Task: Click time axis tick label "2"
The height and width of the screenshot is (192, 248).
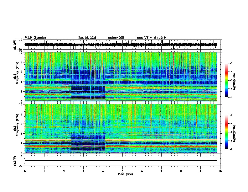Action: coord(64,171)
